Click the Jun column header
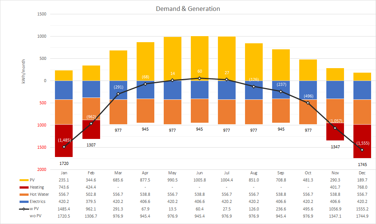This screenshot has height=224, width=376. (199, 173)
